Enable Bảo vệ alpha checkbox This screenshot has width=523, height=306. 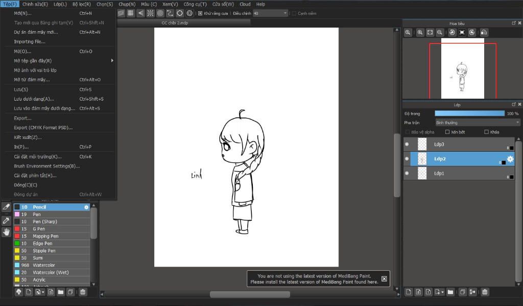click(x=407, y=132)
